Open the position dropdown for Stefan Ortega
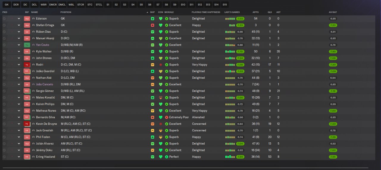 19,25
